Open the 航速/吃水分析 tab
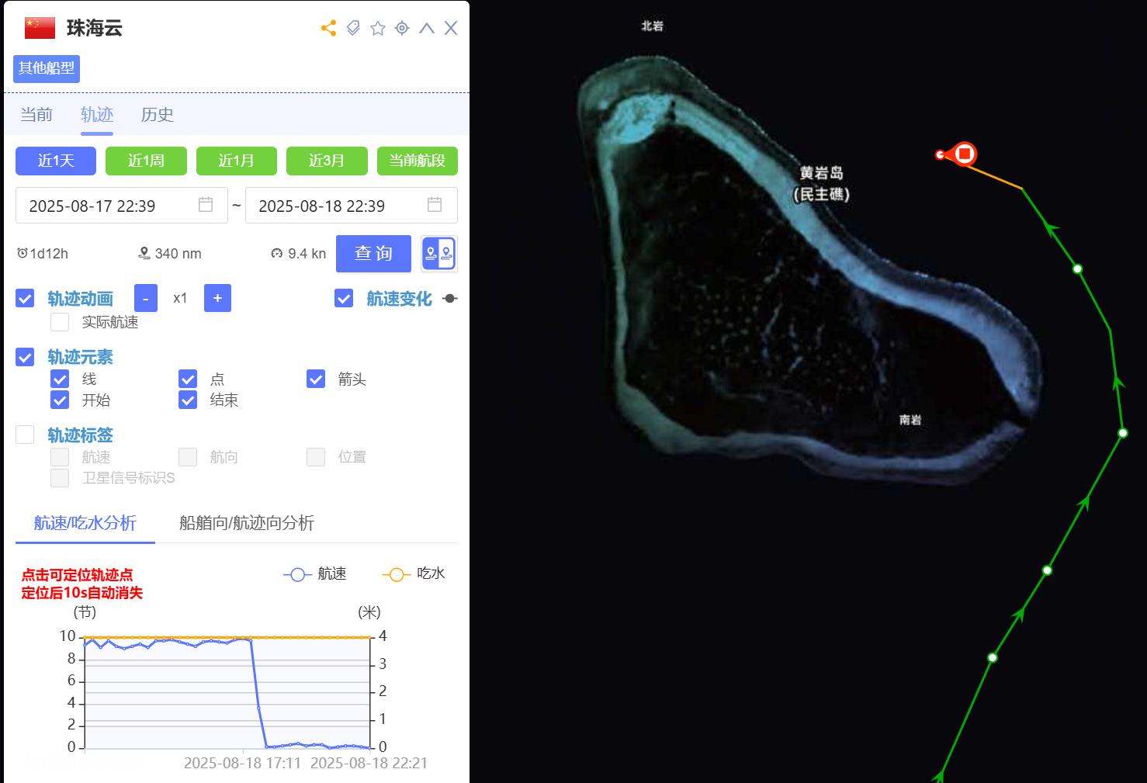This screenshot has width=1147, height=783. tap(85, 523)
